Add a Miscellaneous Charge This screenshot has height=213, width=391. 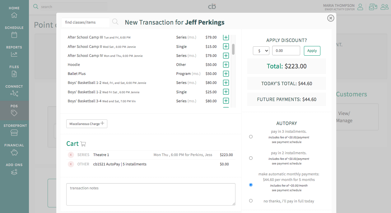pos(86,124)
